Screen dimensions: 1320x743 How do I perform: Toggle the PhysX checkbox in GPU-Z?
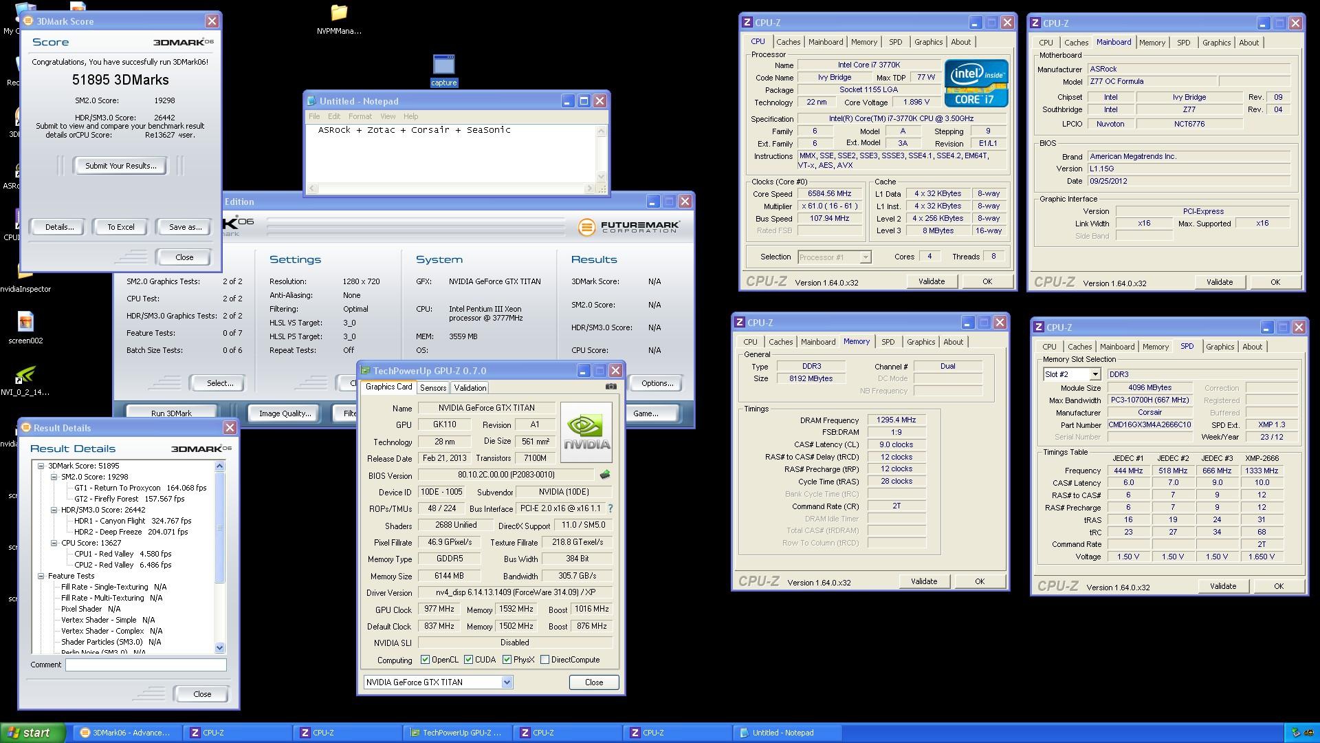point(507,659)
